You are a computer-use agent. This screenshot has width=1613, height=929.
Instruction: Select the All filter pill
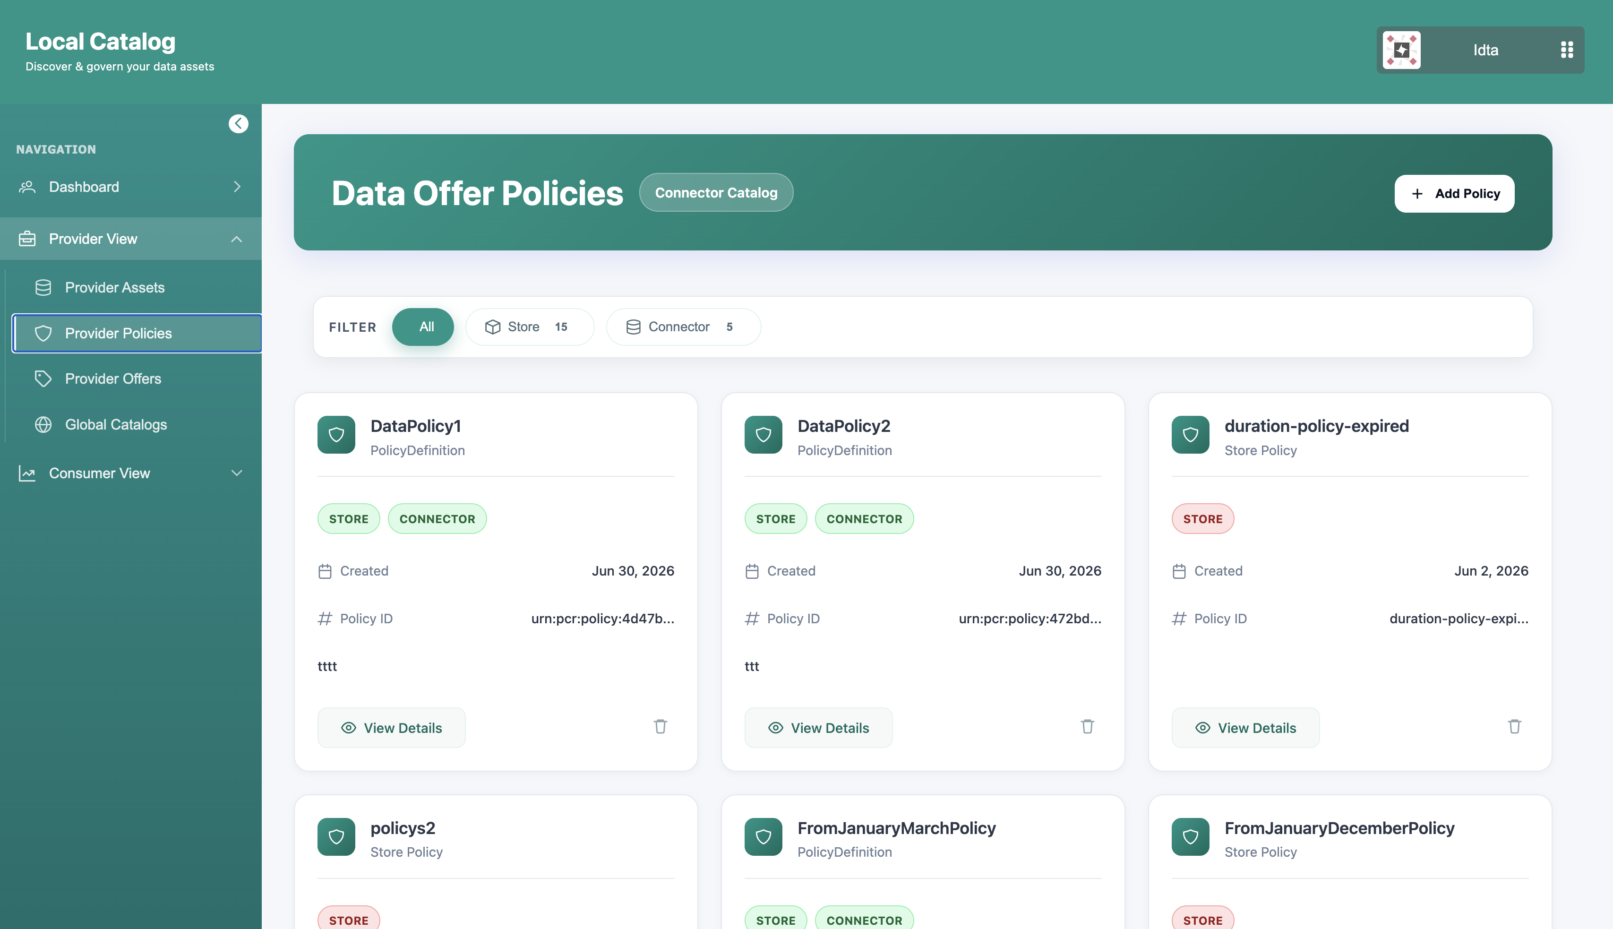click(x=423, y=327)
